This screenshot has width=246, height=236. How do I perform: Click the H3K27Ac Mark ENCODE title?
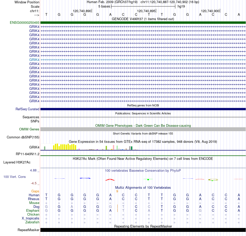pos(143,159)
